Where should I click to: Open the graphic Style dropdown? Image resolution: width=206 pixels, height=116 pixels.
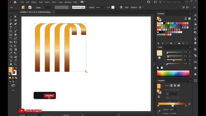[116, 7]
